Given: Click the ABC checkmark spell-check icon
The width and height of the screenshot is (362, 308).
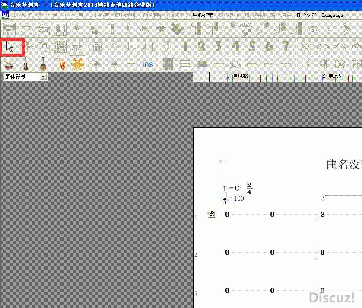Looking at the screenshot, I should tap(246, 29).
